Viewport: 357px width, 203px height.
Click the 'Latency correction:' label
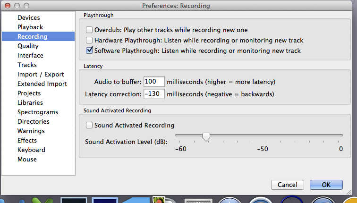[x=113, y=94]
